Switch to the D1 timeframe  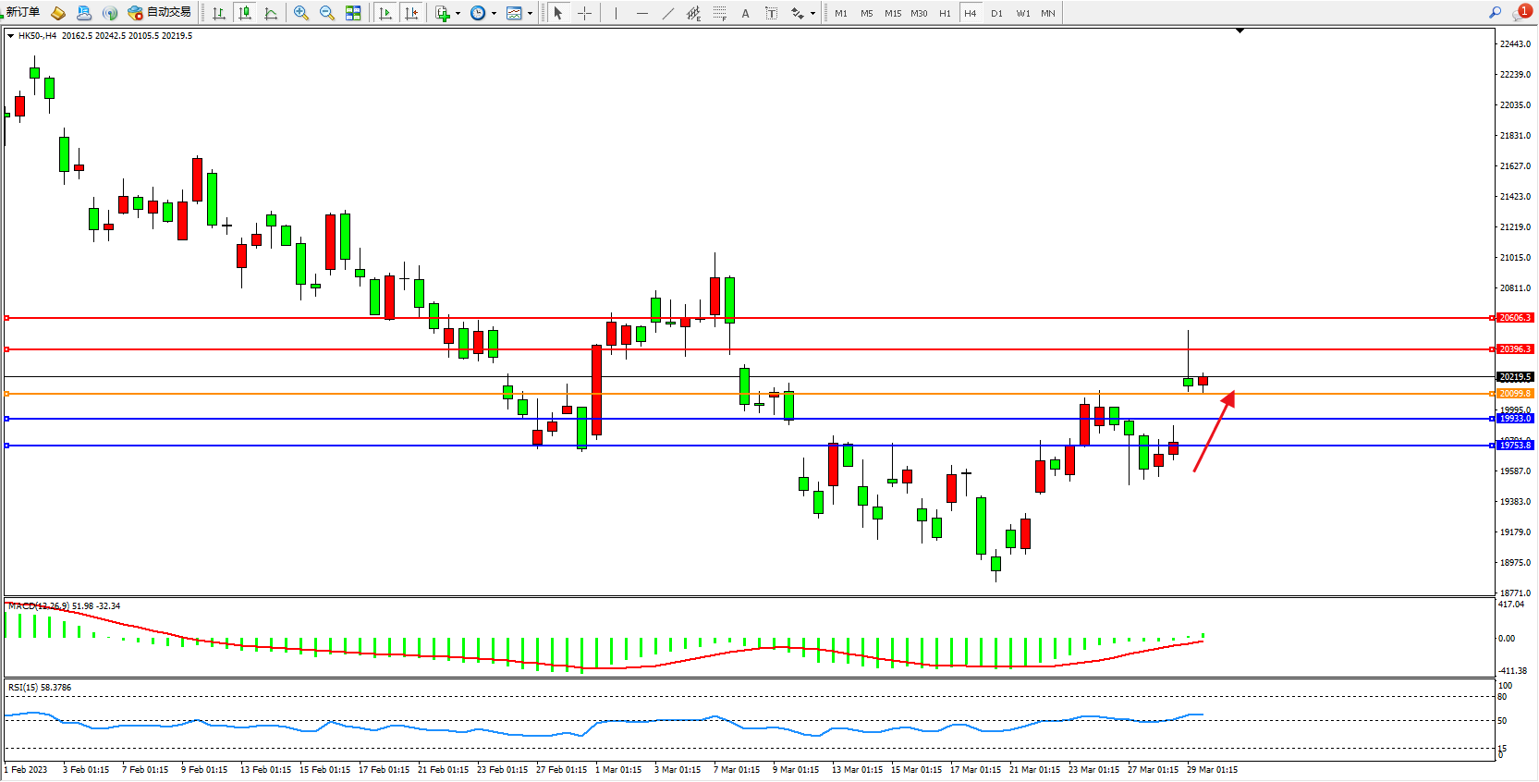(x=996, y=13)
